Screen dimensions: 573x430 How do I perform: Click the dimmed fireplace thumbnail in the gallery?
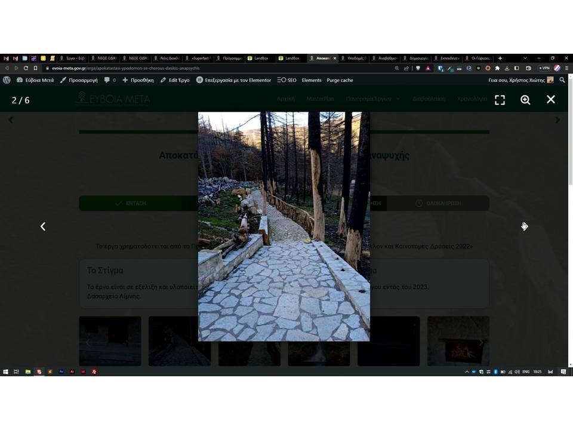tap(458, 341)
